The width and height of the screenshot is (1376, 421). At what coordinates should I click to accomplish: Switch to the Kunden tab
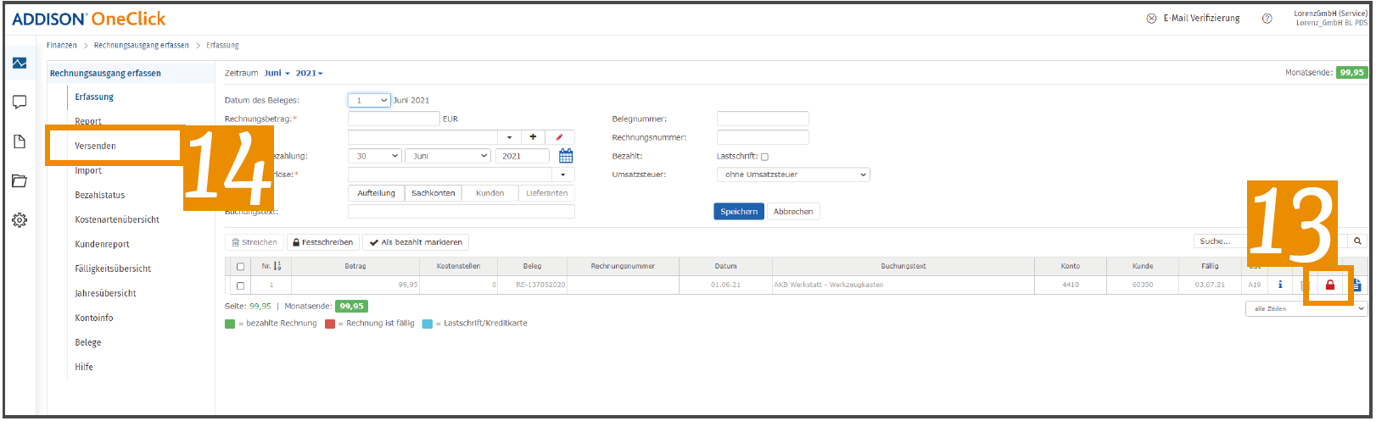[x=489, y=193]
